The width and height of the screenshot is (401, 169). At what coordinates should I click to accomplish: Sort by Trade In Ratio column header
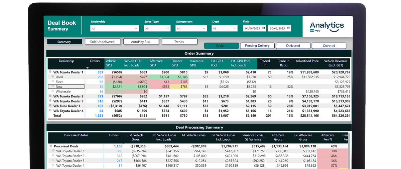[284, 63]
